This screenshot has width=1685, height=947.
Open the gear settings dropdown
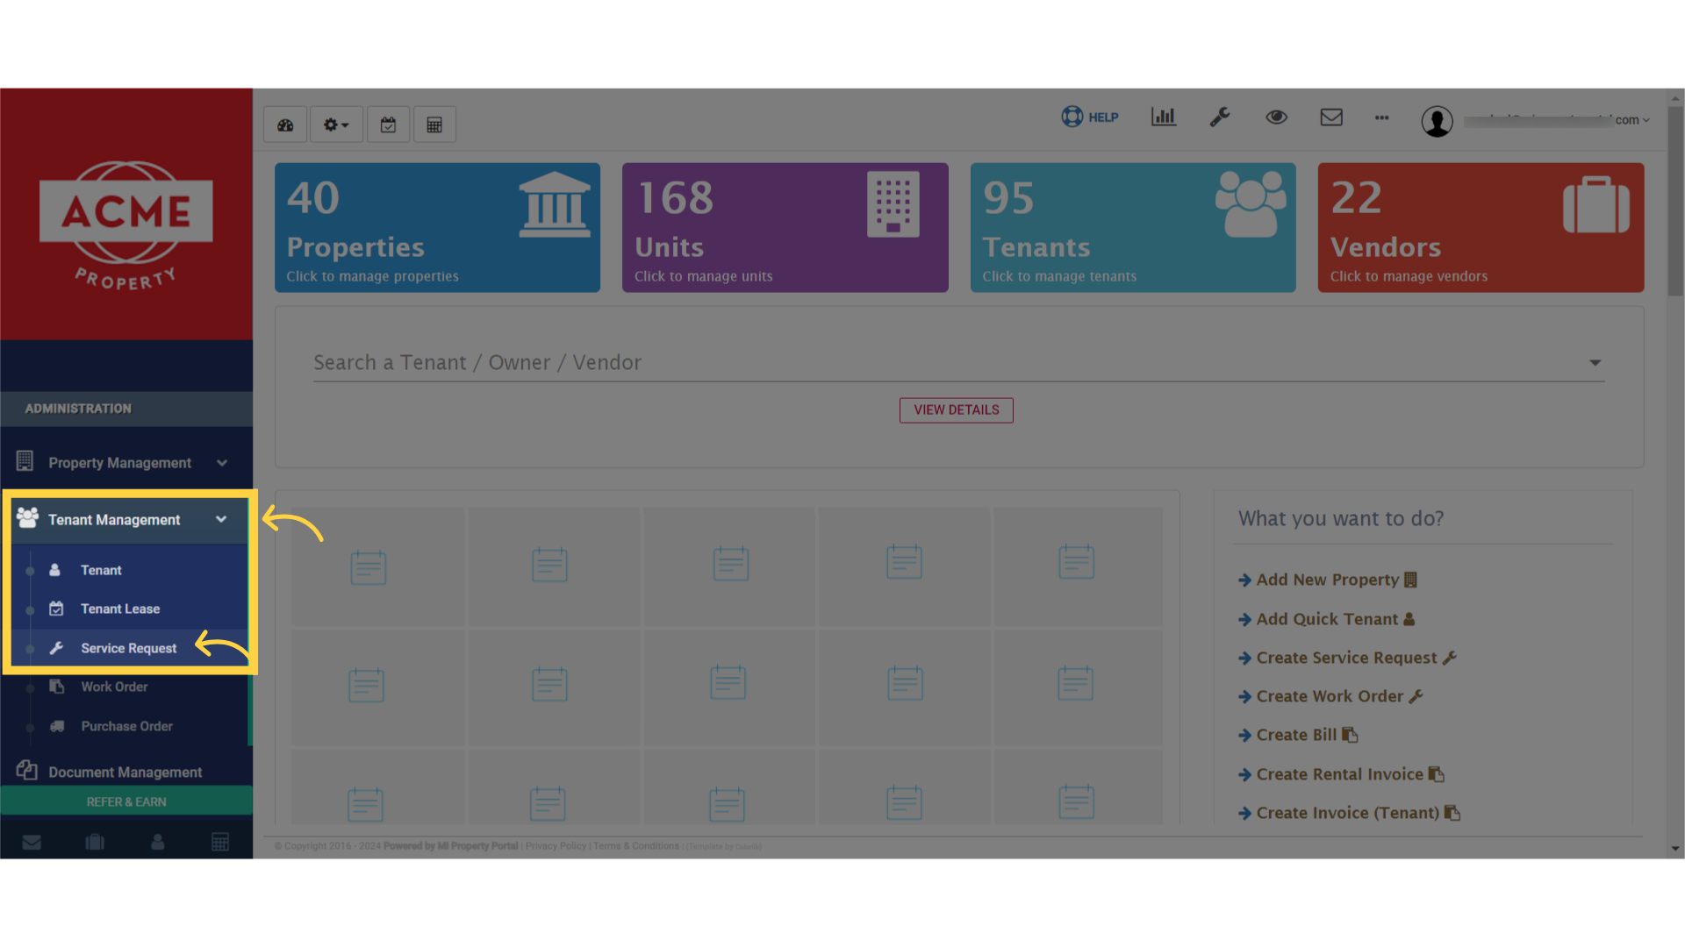pyautogui.click(x=335, y=124)
